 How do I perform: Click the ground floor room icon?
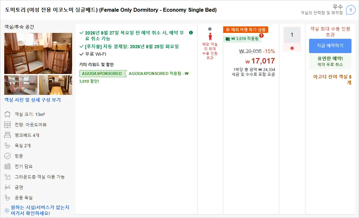(x=8, y=177)
